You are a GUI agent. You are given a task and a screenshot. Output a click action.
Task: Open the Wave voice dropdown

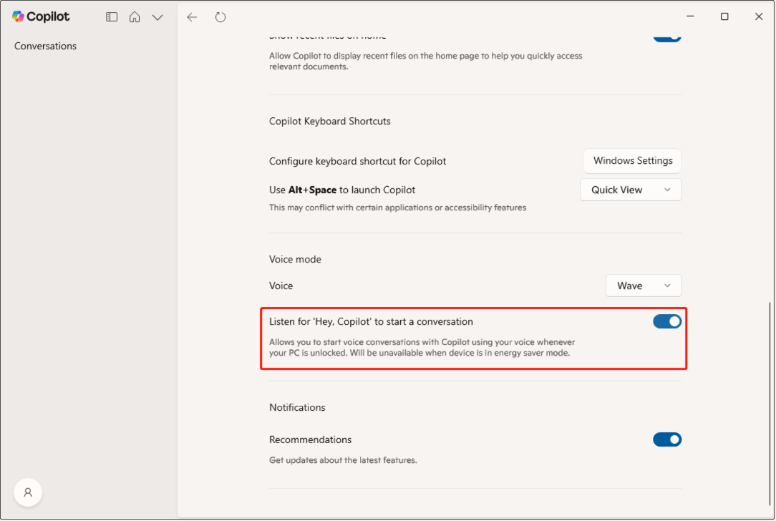tap(642, 285)
